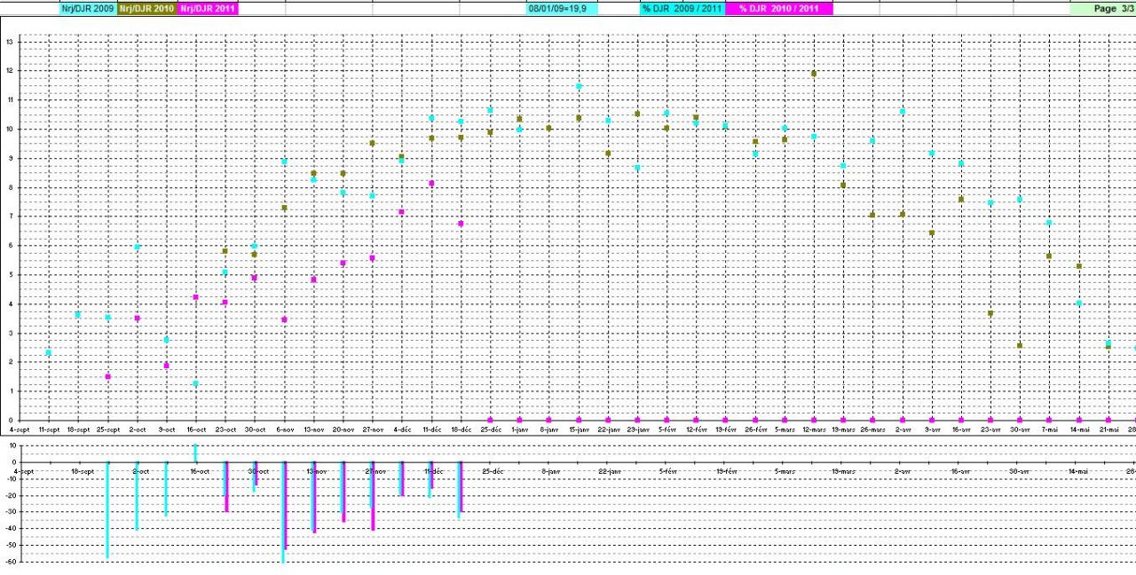Select the magenta point above 6-nov near 3.5
Screen dimensions: 1136x575
click(x=284, y=319)
